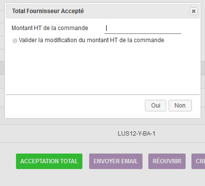
Task: Confirm with the Oui button
Action: 156,106
